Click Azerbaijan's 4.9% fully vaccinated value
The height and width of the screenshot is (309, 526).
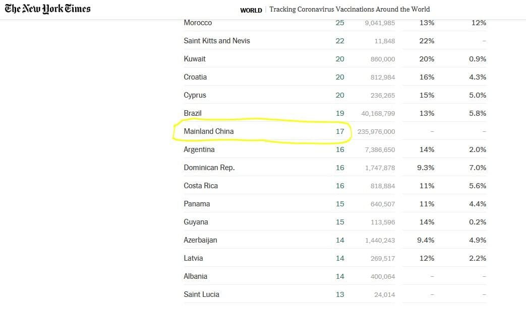pyautogui.click(x=478, y=241)
